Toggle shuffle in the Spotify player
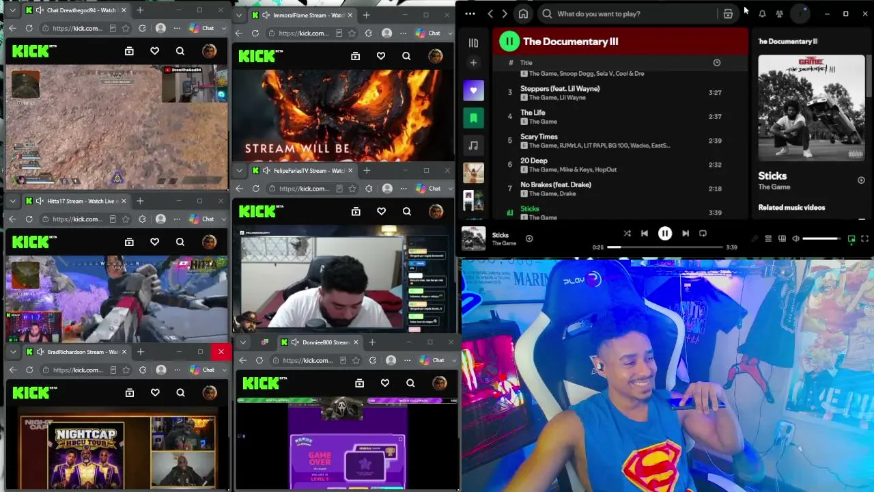This screenshot has height=492, width=874. (627, 234)
